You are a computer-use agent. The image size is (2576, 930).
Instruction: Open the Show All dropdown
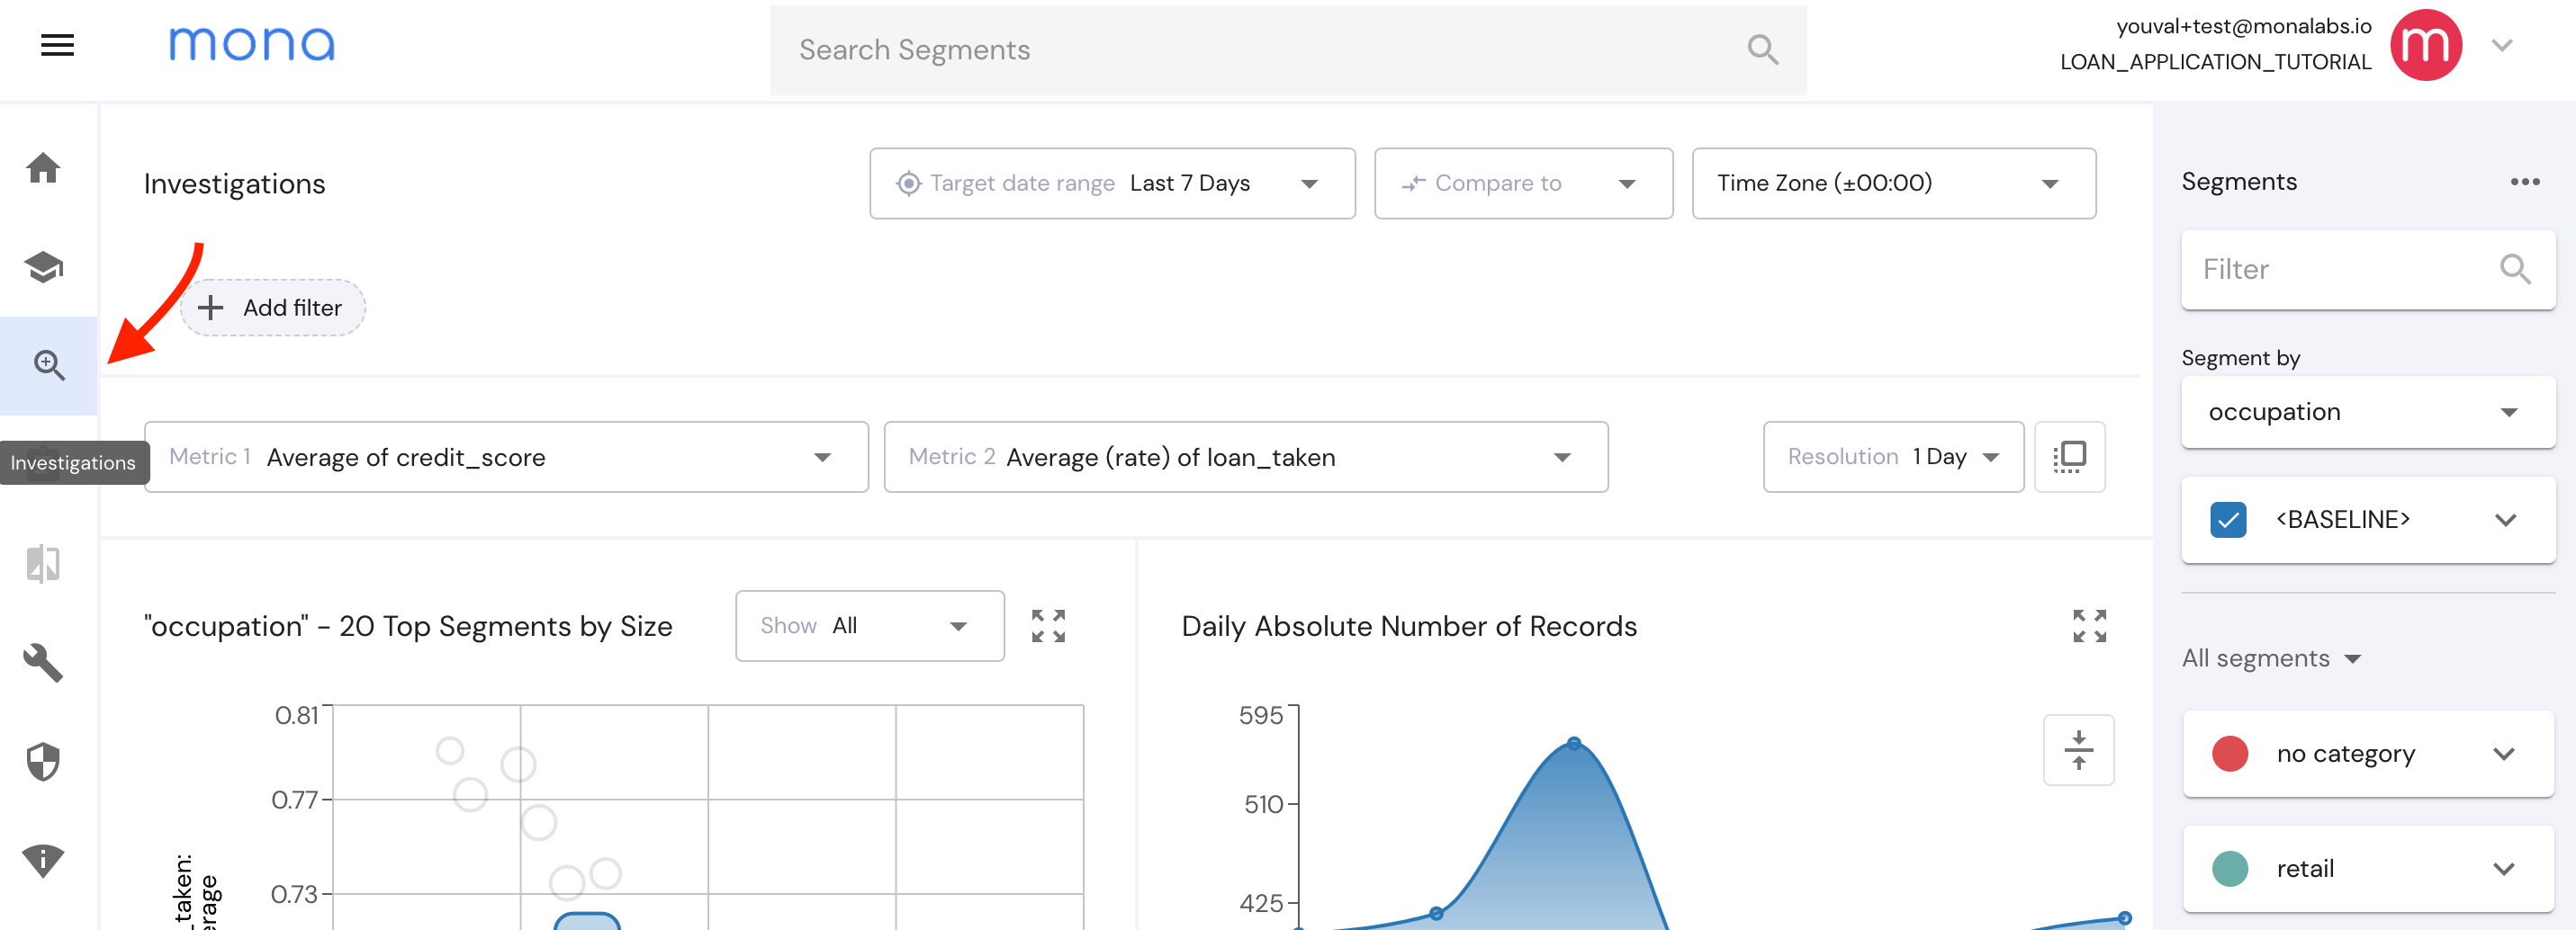pyautogui.click(x=870, y=626)
